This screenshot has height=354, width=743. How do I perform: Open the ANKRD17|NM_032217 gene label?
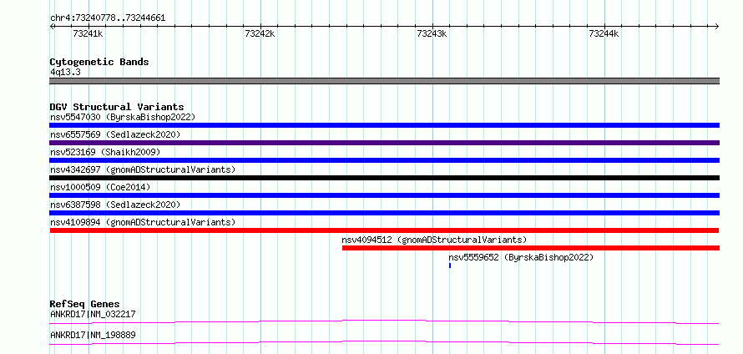tap(93, 314)
